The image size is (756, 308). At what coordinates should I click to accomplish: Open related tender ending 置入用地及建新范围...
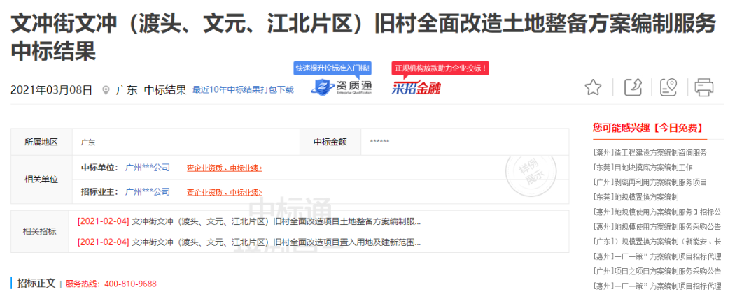(x=249, y=242)
